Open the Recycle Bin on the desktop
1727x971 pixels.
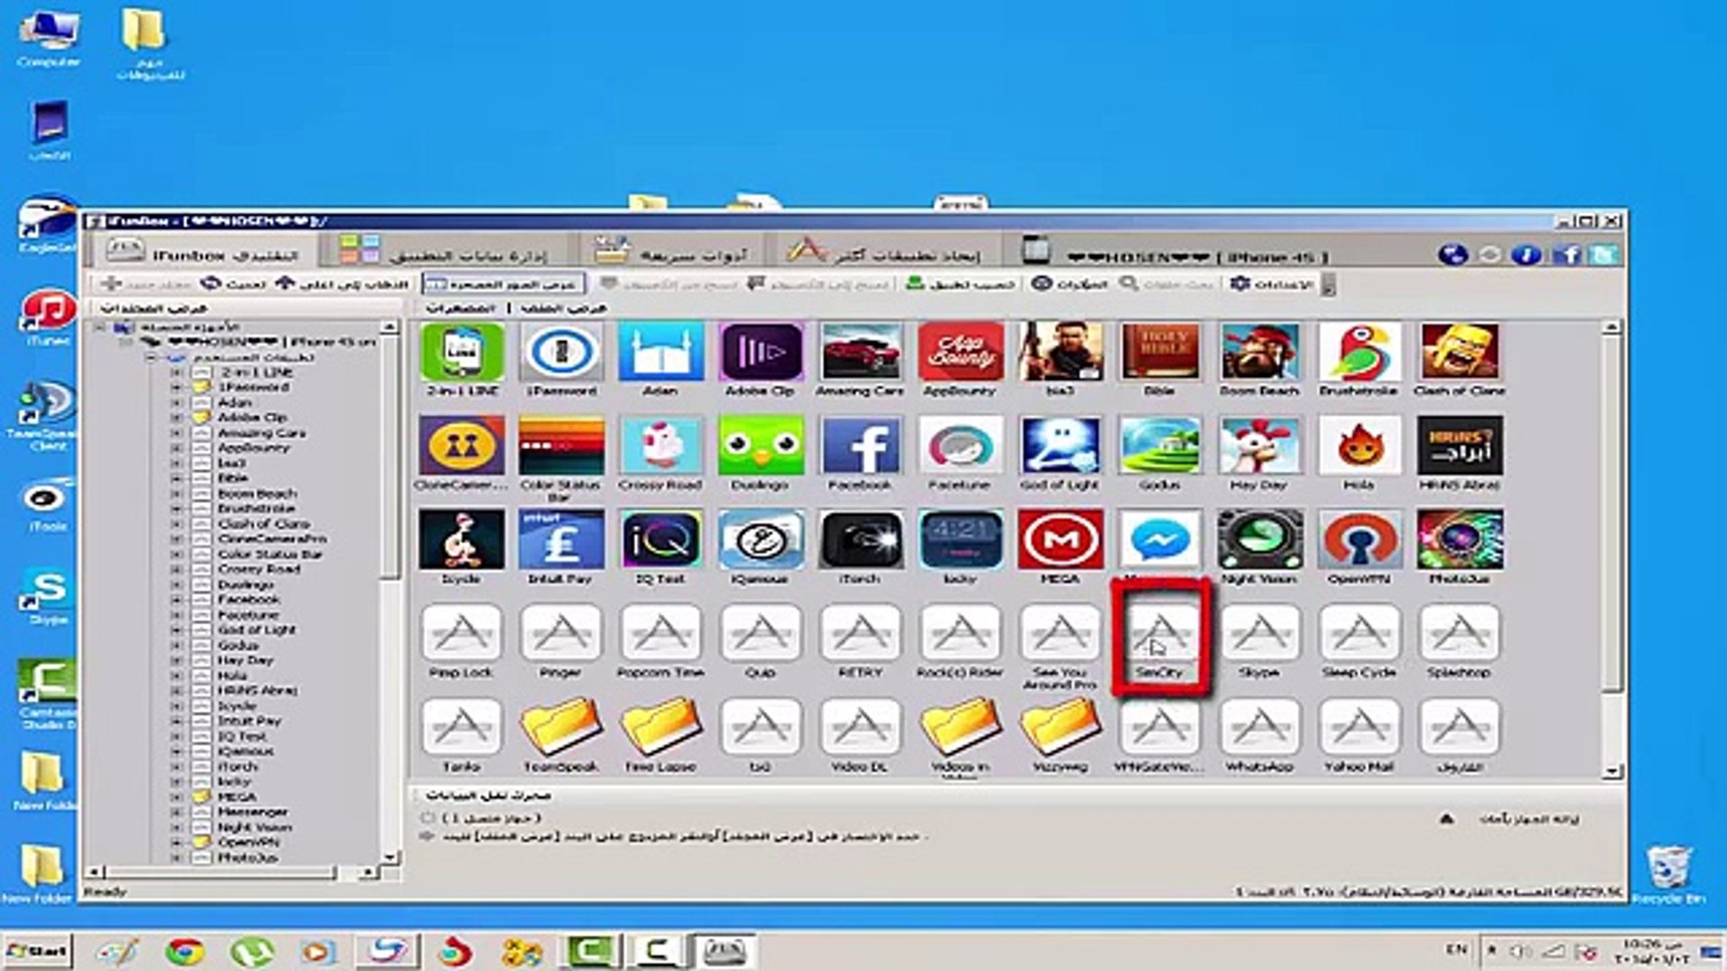tap(1669, 876)
